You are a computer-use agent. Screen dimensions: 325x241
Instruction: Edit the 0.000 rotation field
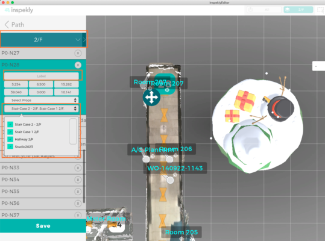[x=41, y=92]
